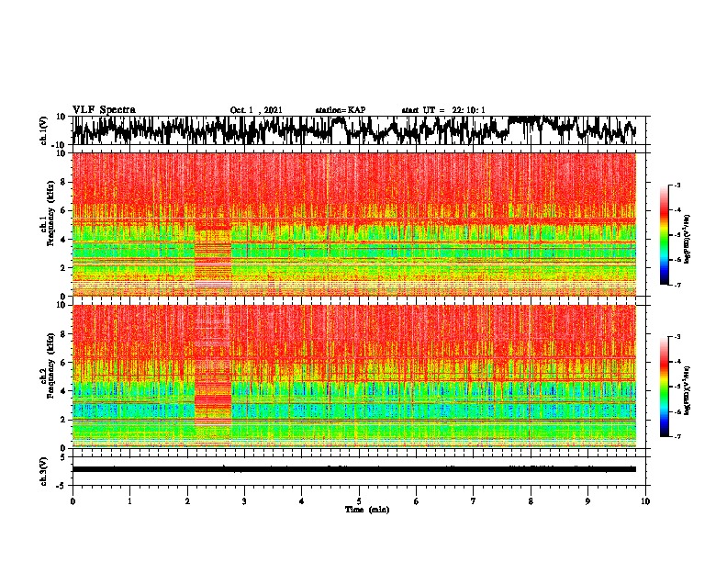Click the "-7" label on ch.2 color bar
The image size is (727, 562).
tap(677, 437)
